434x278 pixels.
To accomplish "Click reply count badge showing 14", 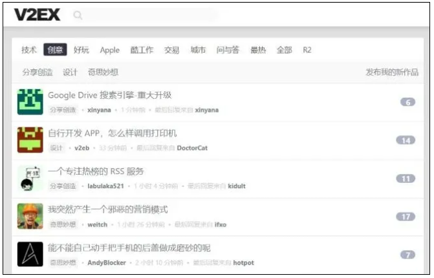I will pos(406,140).
